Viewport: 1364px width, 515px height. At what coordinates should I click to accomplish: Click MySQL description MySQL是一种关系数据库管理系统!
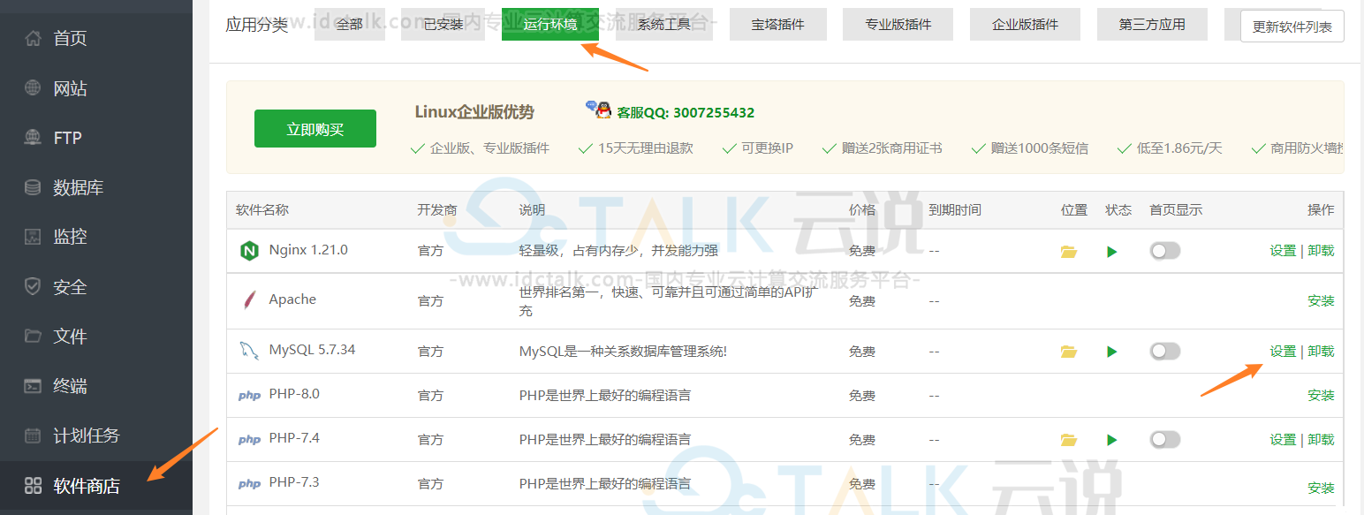tap(623, 352)
